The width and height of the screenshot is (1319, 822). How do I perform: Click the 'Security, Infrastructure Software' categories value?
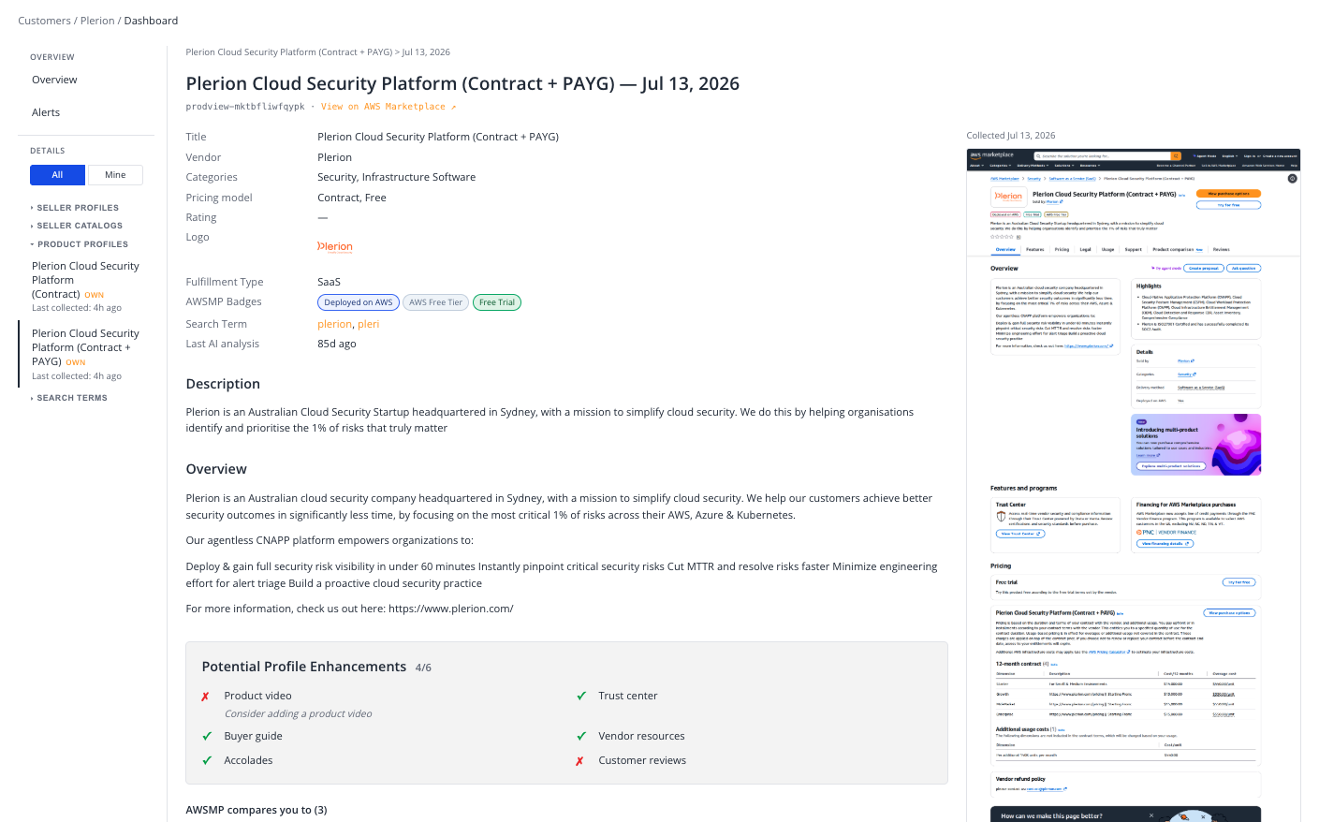tap(396, 177)
